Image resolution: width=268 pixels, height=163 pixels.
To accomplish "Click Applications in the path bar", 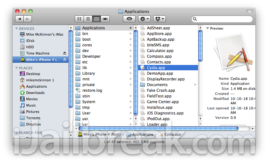I will tap(140, 134).
